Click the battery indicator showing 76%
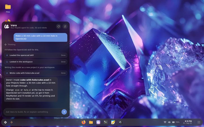The width and height of the screenshot is (204, 127). click(x=176, y=122)
